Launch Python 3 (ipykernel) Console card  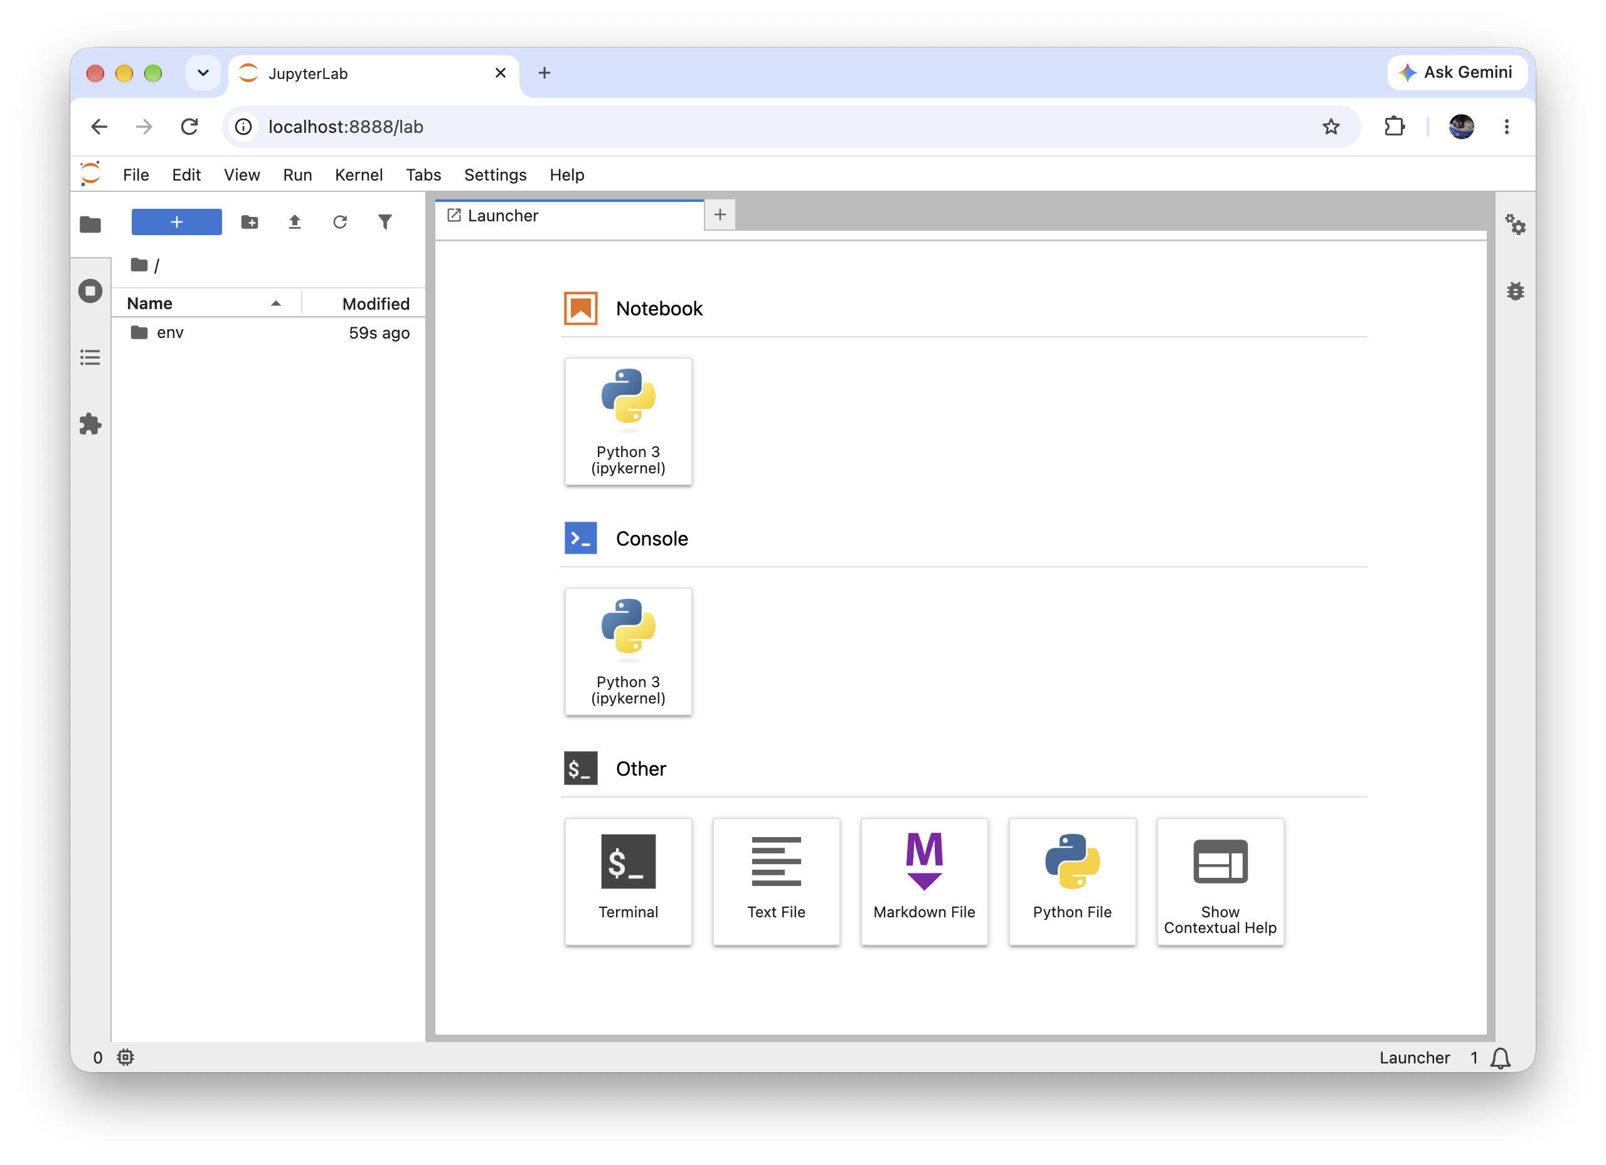(628, 652)
